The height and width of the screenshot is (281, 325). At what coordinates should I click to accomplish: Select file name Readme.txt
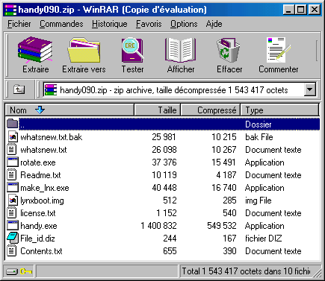(x=40, y=175)
